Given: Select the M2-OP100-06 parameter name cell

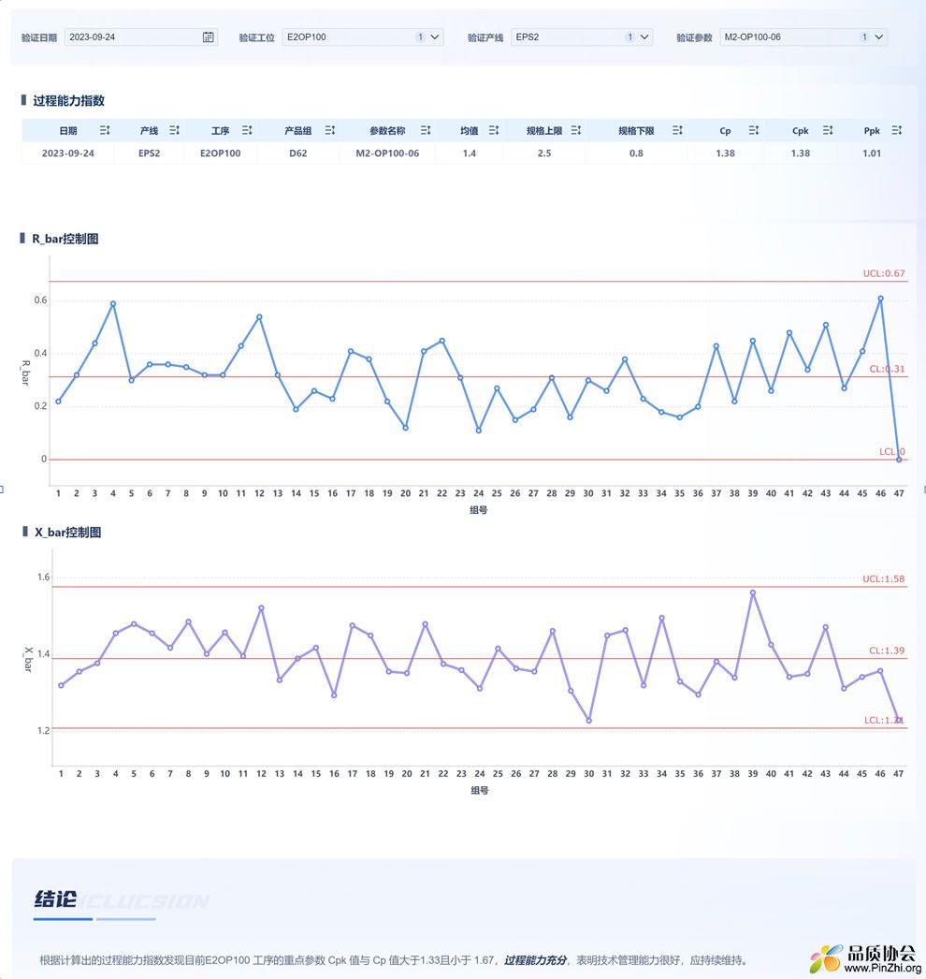Looking at the screenshot, I should pos(387,153).
